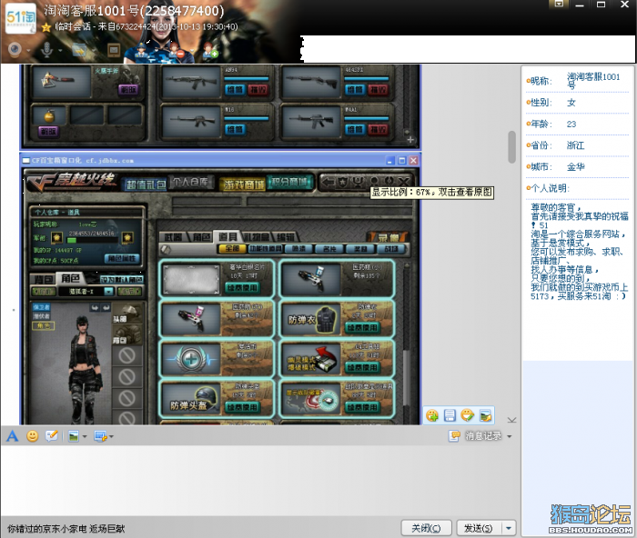Click the trophy icon in CF top bar
The image size is (637, 538).
click(358, 182)
